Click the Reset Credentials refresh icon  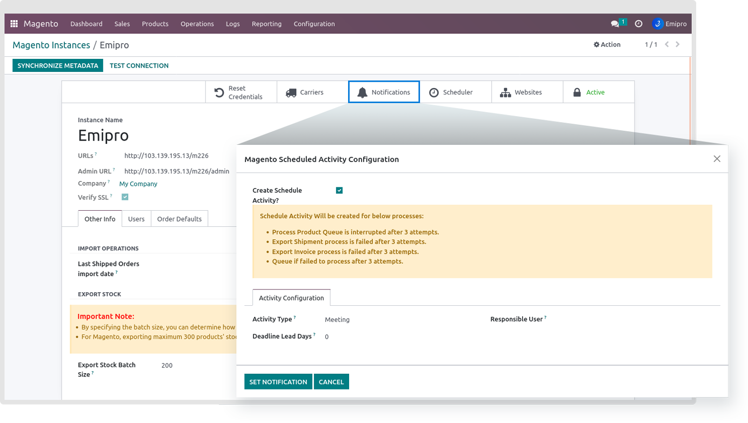tap(219, 92)
